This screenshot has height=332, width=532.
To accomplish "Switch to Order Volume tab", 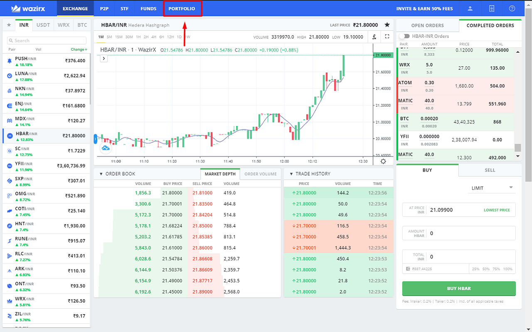I will tap(261, 174).
